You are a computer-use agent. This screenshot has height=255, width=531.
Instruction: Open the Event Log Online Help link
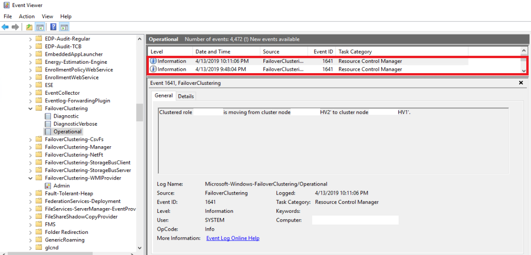click(233, 238)
